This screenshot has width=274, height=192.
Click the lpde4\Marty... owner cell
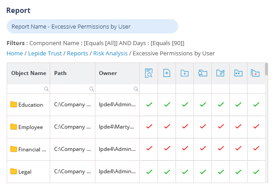pyautogui.click(x=117, y=127)
